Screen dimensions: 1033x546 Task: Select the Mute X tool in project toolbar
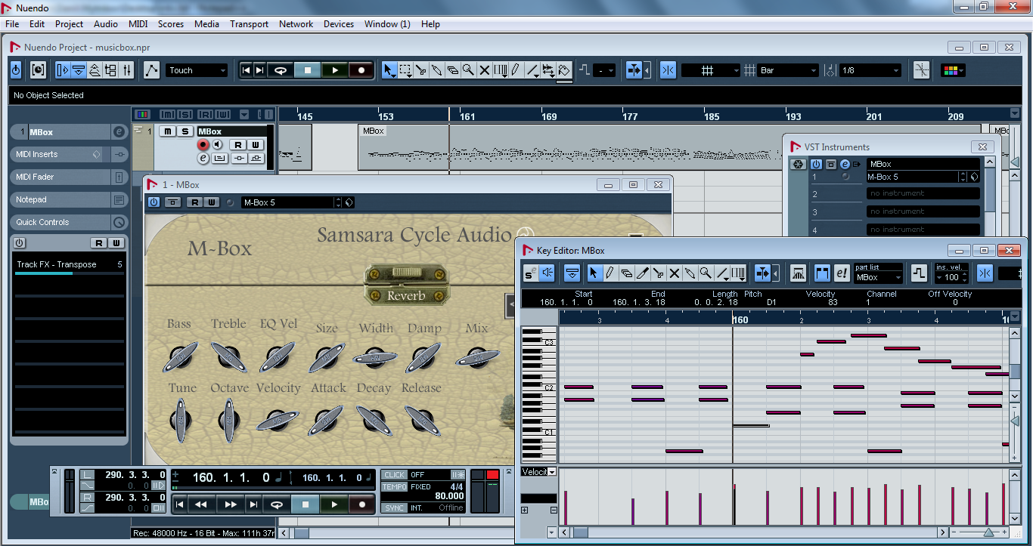point(484,70)
